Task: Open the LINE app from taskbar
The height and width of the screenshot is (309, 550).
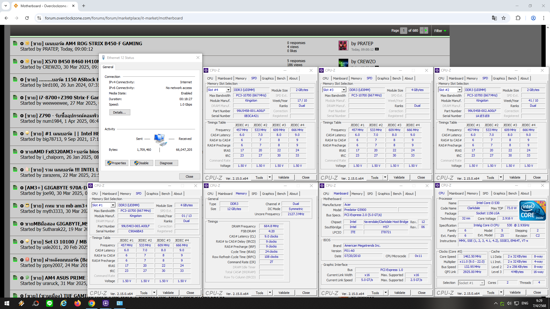Action: (x=50, y=303)
